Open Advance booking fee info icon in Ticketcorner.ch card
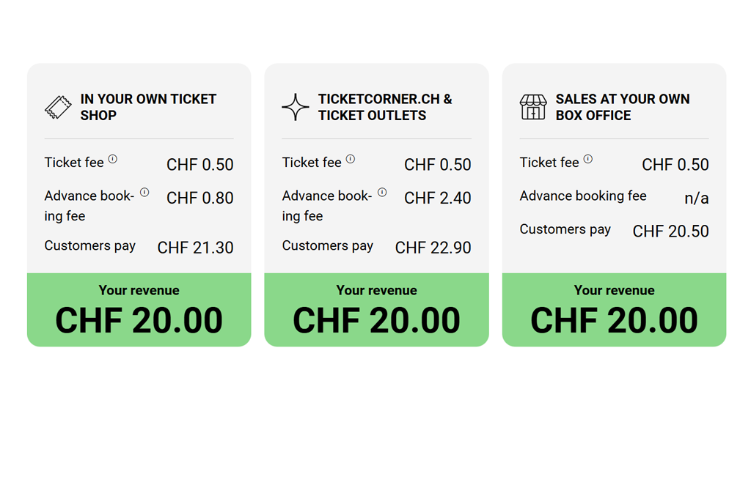The width and height of the screenshot is (751, 482). point(382,192)
